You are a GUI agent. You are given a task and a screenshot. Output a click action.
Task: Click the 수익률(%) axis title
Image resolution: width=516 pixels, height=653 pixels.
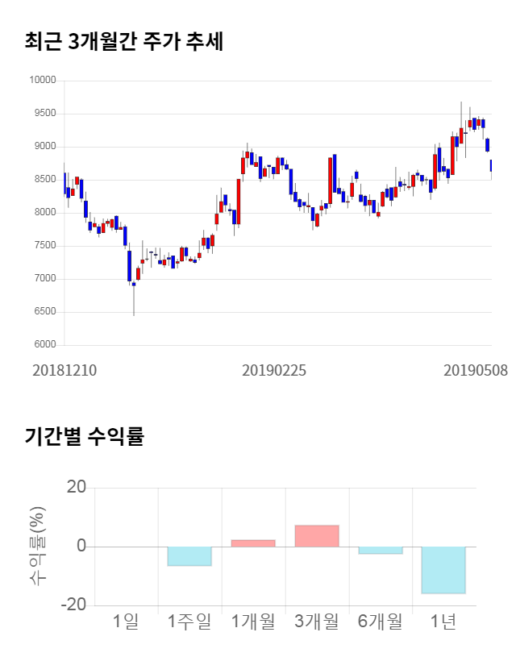click(37, 547)
